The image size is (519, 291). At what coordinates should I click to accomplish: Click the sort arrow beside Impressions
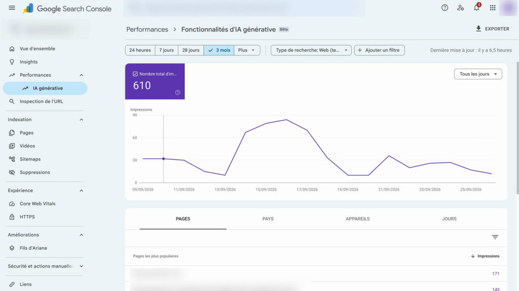pyautogui.click(x=473, y=256)
